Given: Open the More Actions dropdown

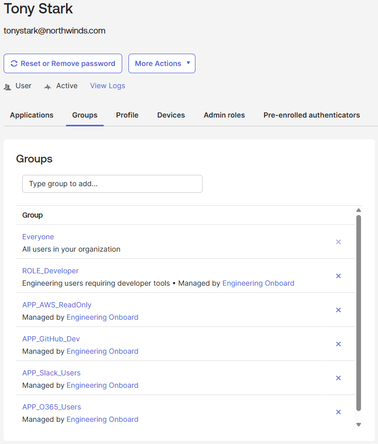Looking at the screenshot, I should pyautogui.click(x=162, y=63).
